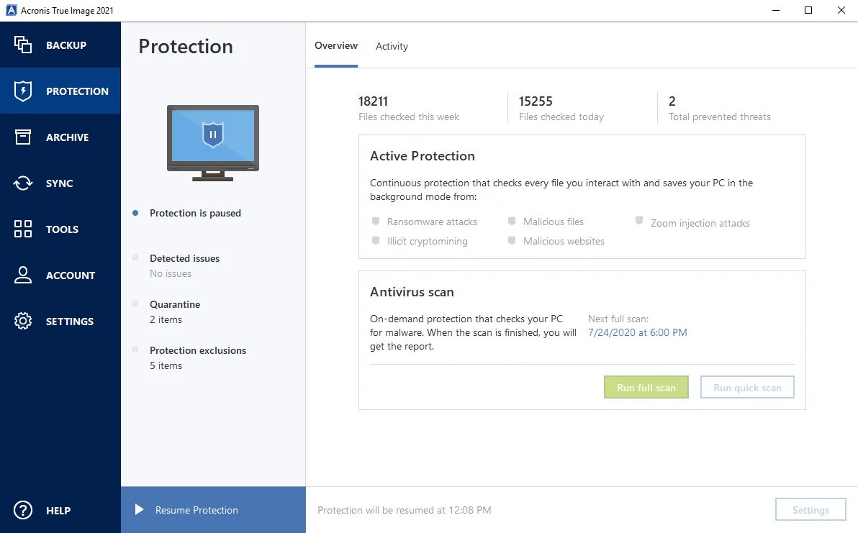Open the Archive box icon
Viewport: 858px width, 533px height.
point(23,137)
